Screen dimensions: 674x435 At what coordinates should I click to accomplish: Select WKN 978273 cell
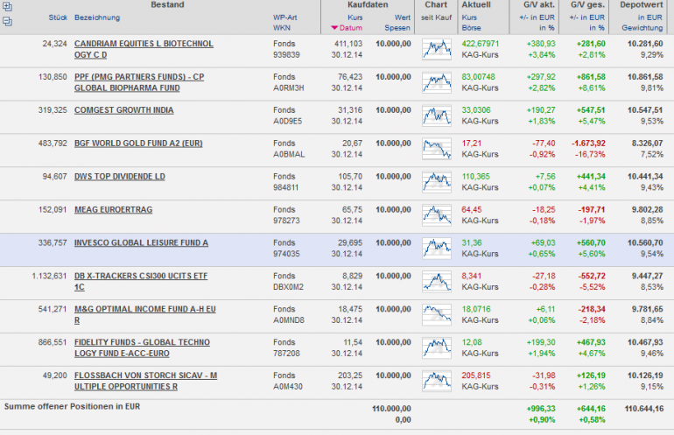(286, 221)
